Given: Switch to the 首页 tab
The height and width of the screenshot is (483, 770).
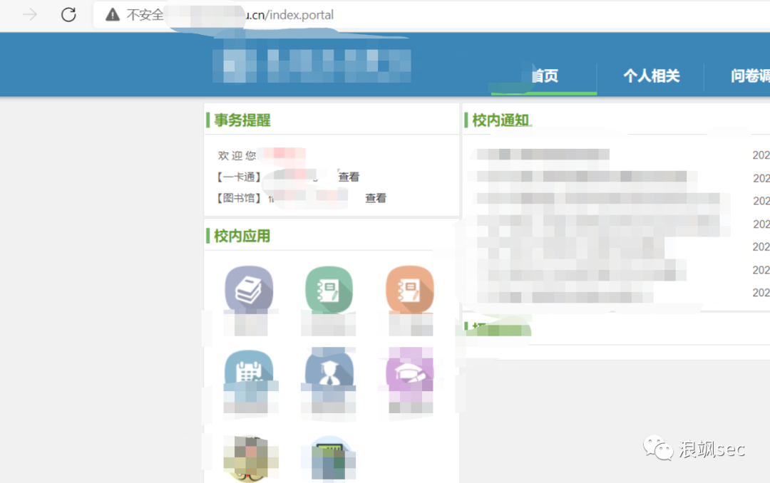Looking at the screenshot, I should (545, 76).
